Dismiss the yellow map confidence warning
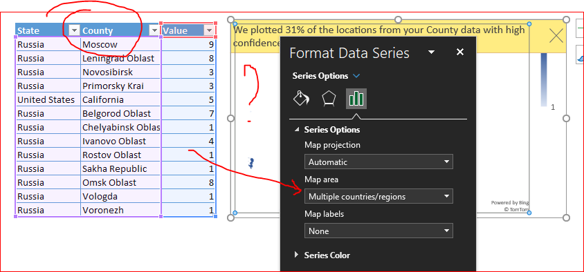 556,36
